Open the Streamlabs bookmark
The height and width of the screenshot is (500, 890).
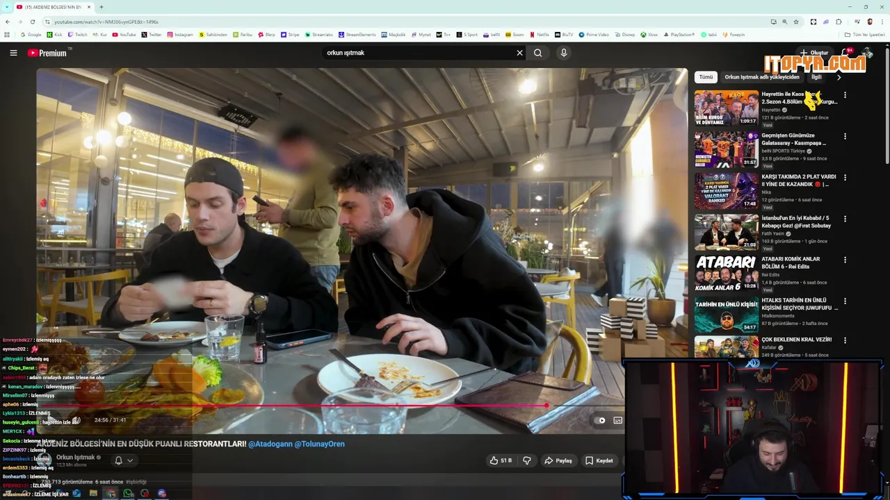pyautogui.click(x=318, y=35)
